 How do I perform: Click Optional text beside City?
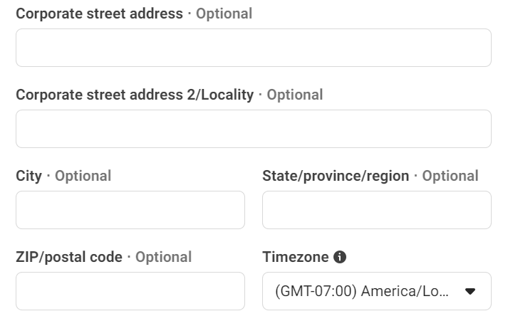point(83,177)
